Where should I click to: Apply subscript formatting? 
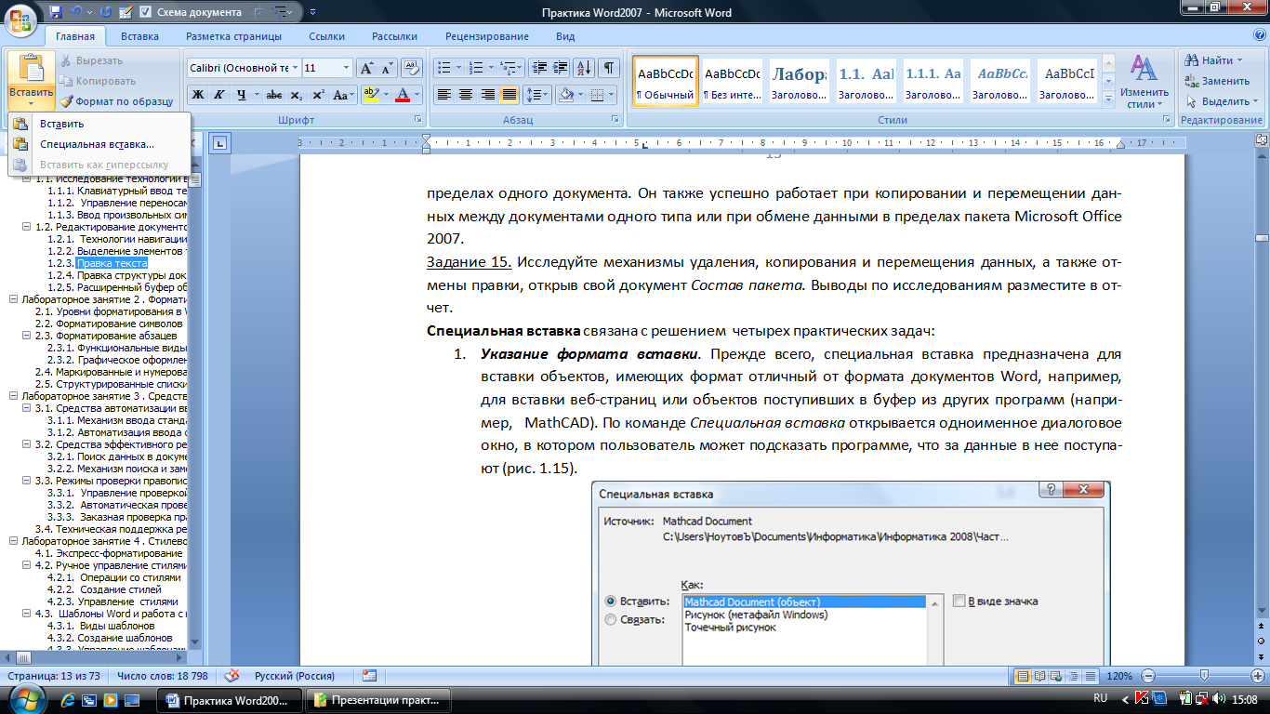tap(296, 95)
